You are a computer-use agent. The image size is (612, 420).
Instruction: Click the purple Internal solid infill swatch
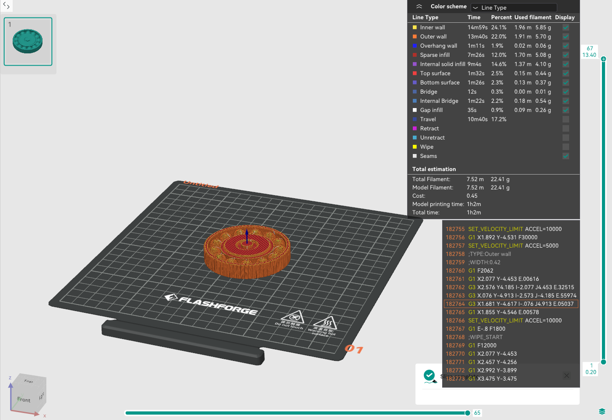click(x=415, y=64)
